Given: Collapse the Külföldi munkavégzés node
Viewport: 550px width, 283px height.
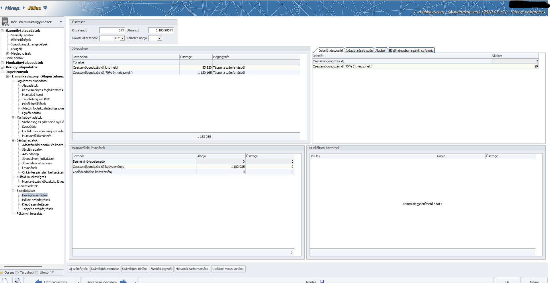Looking at the screenshot, I should [13, 177].
